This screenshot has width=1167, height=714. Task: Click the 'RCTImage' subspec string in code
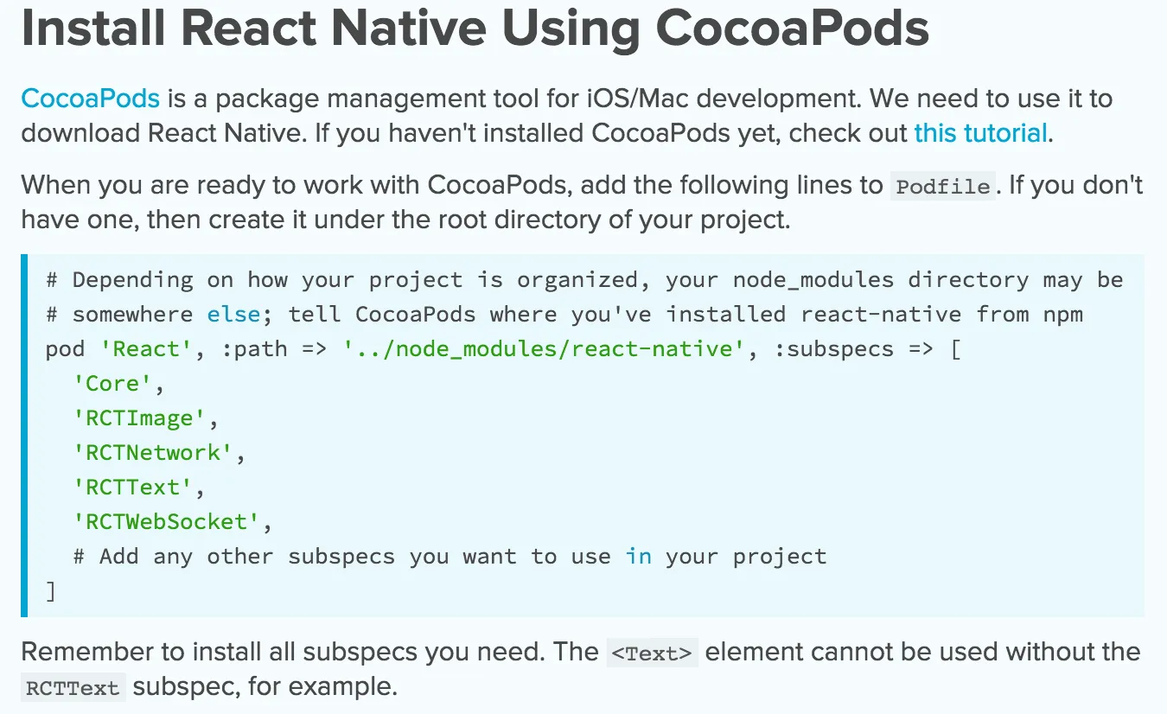[x=139, y=418]
